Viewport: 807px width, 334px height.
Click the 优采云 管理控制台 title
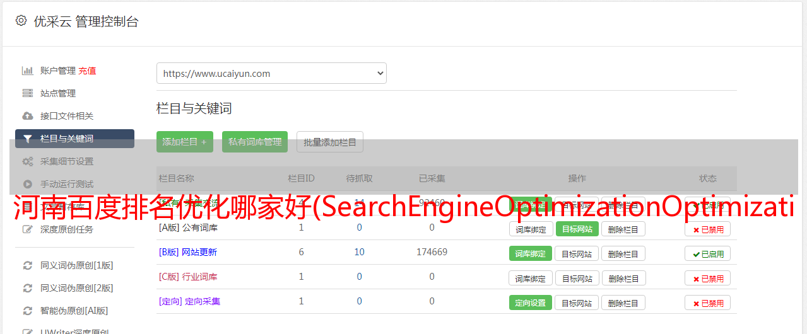(86, 21)
